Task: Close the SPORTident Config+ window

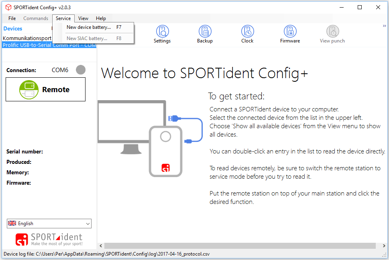Action: (378, 8)
